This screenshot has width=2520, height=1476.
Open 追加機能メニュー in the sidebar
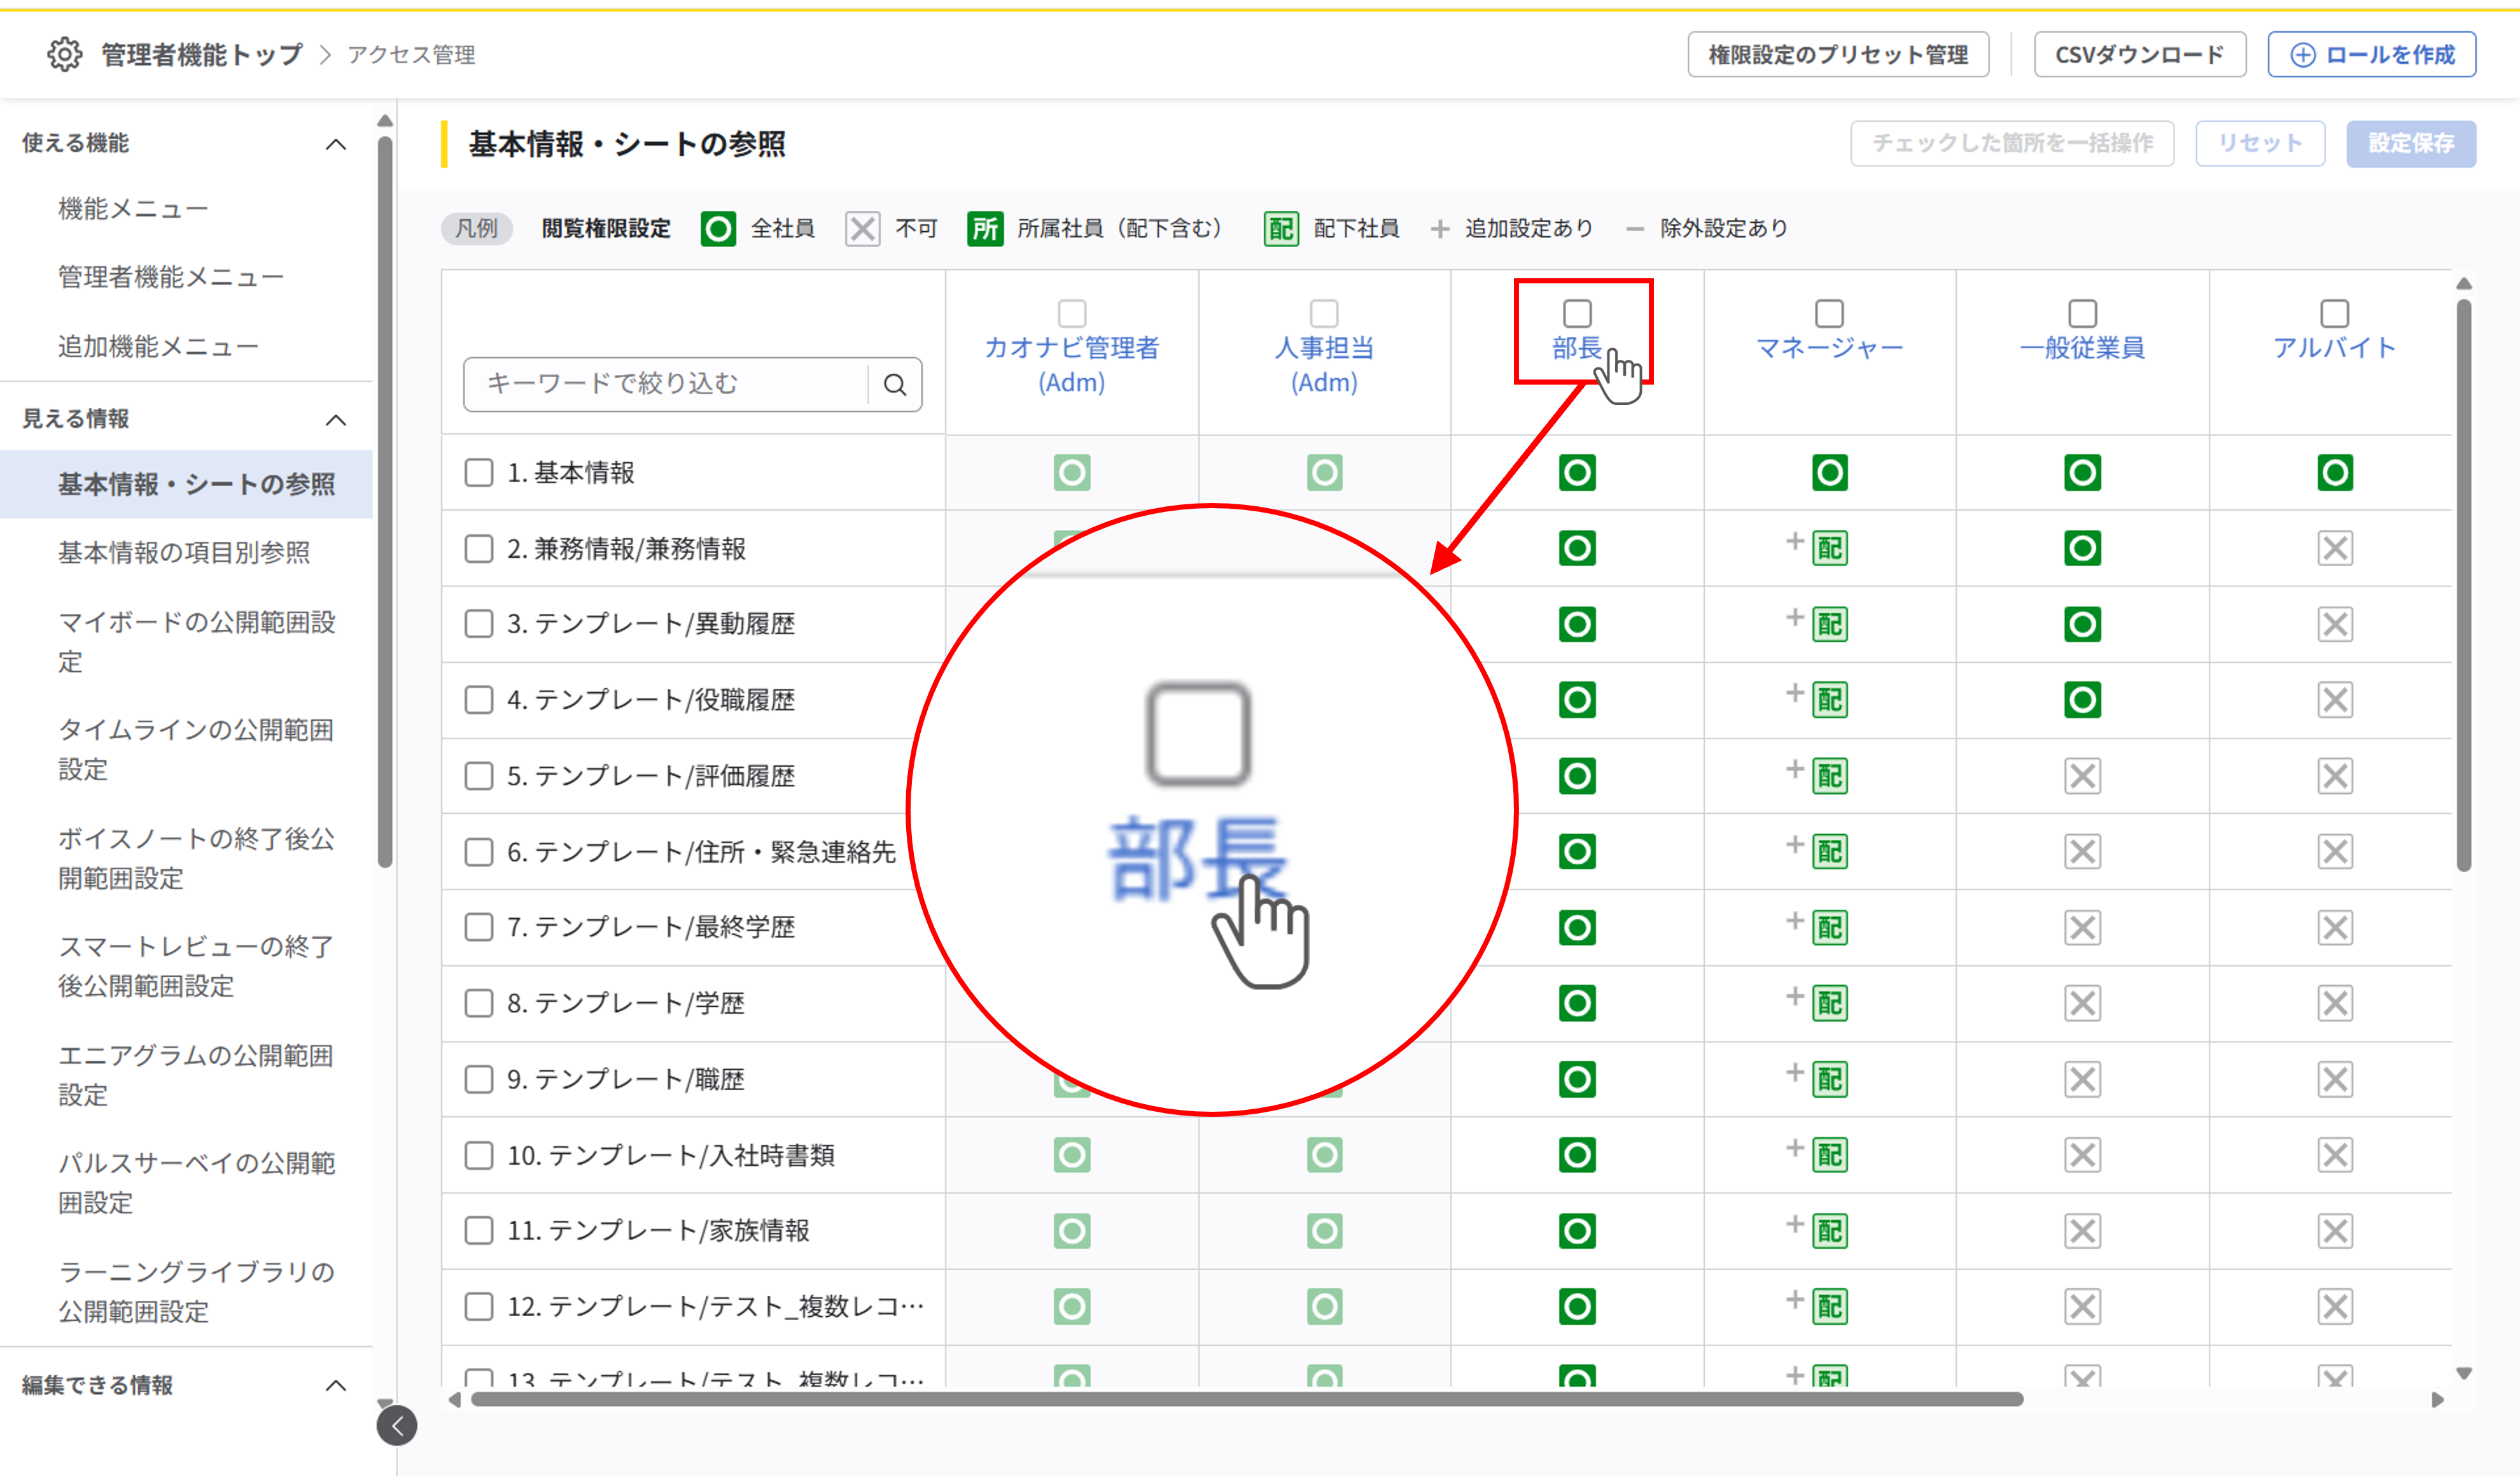coord(158,347)
